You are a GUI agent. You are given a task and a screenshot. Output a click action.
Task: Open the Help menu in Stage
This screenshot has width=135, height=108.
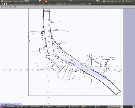15,7
